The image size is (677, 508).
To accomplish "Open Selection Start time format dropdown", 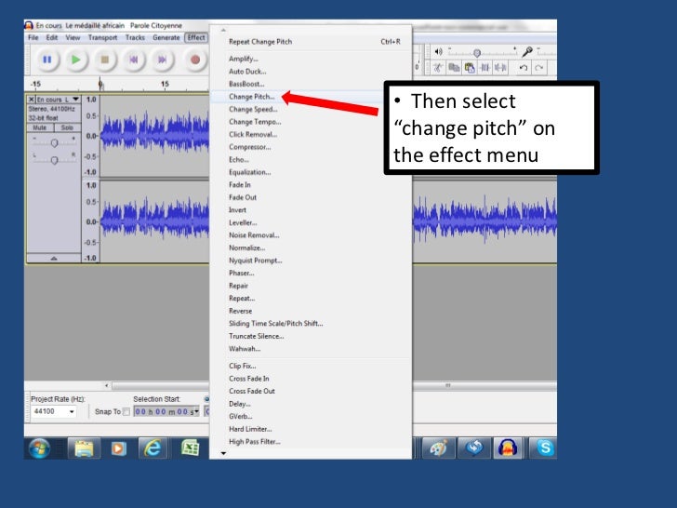I will (196, 411).
